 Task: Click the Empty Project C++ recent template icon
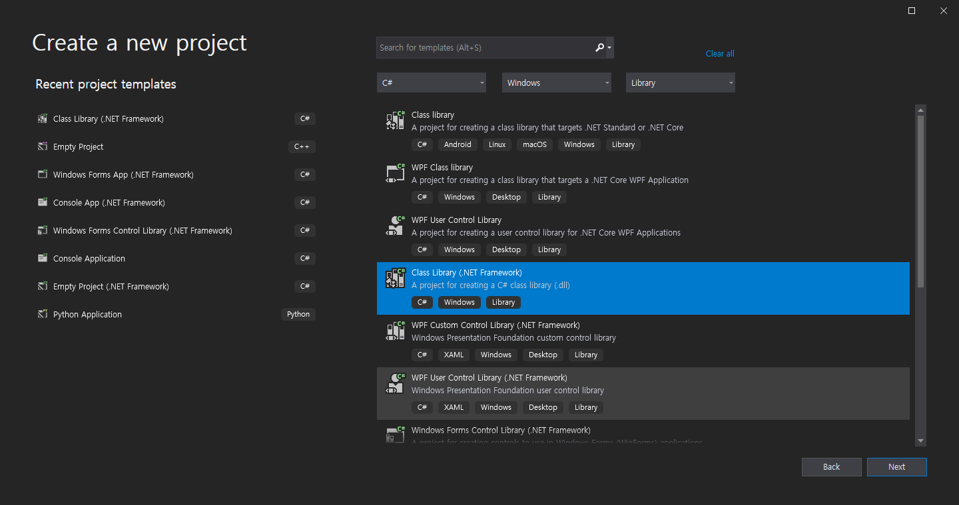click(x=43, y=147)
